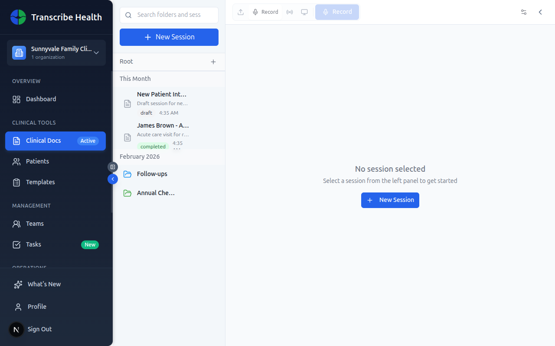Click the upload audio icon in toolbar

tap(241, 12)
